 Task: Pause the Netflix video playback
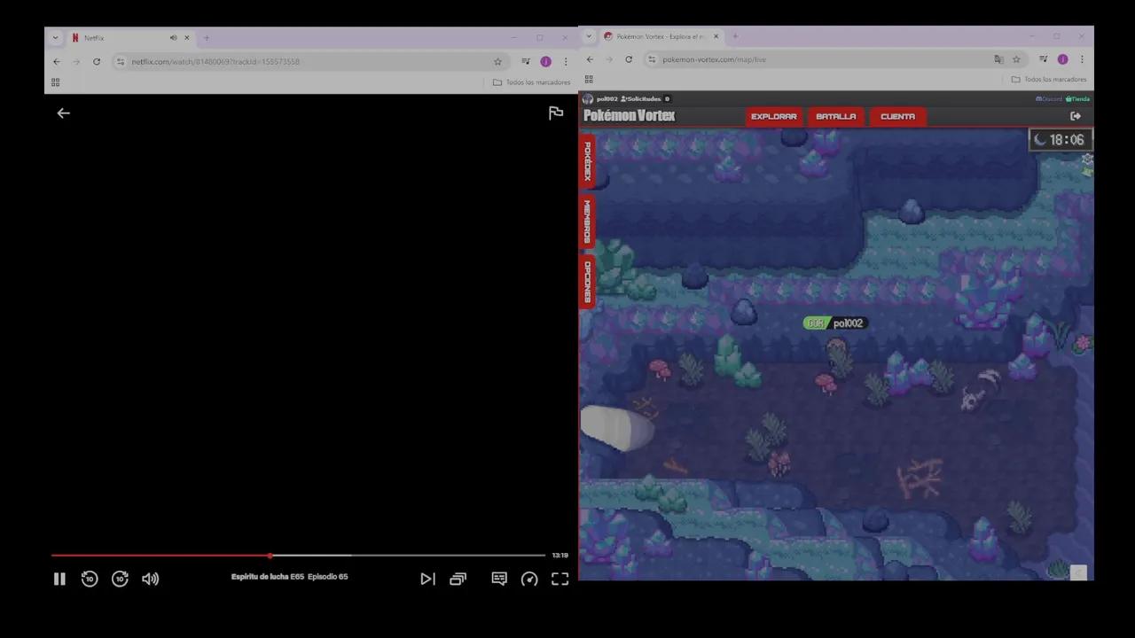click(x=59, y=579)
